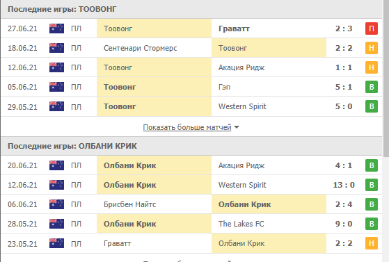Image resolution: width=389 pixels, height=262 pixels.
Task: Open the Тоовонг vs Western Spirit 5 : 0 score
Action: click(344, 106)
